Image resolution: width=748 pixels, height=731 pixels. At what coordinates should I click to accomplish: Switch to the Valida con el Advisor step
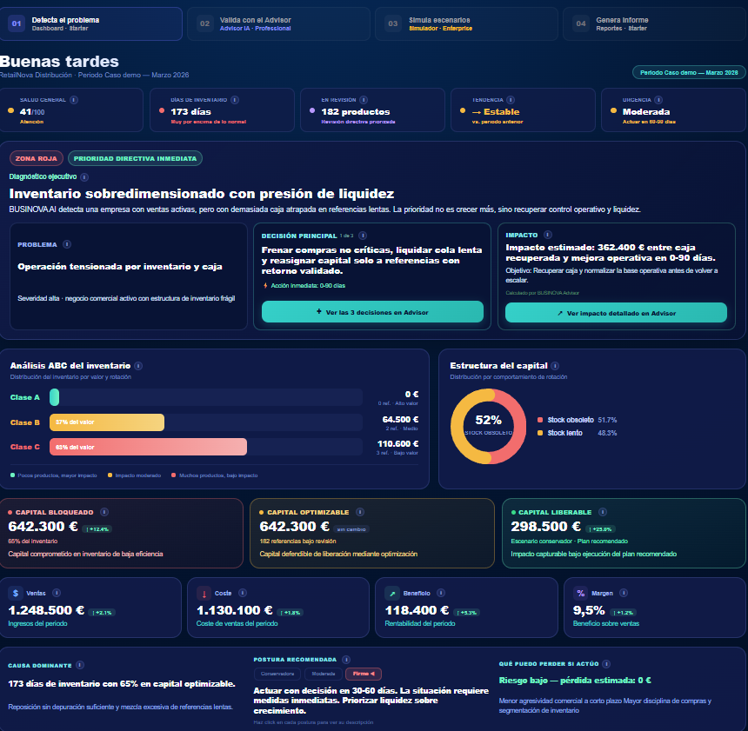point(278,23)
